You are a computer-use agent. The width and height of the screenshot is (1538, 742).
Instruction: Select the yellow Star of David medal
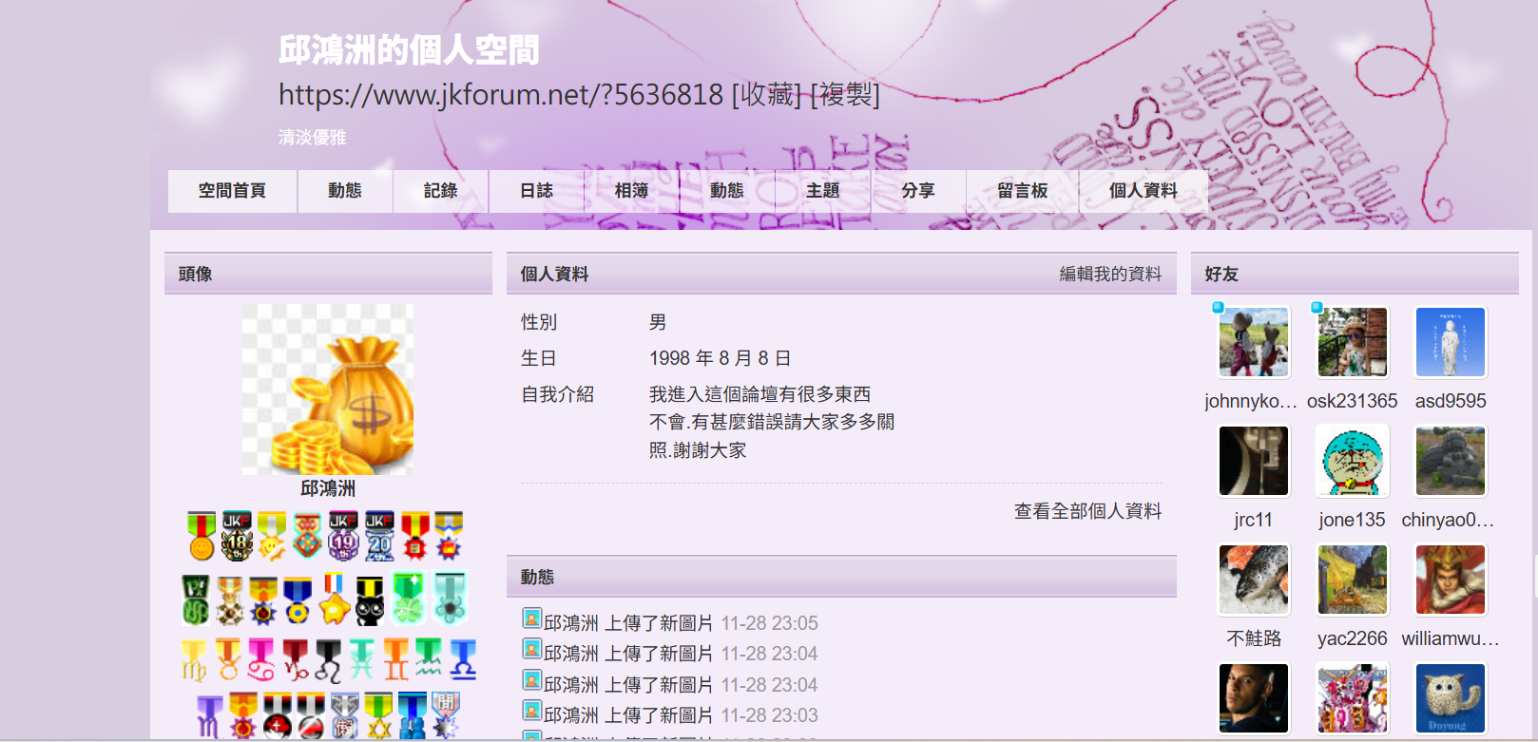click(379, 716)
